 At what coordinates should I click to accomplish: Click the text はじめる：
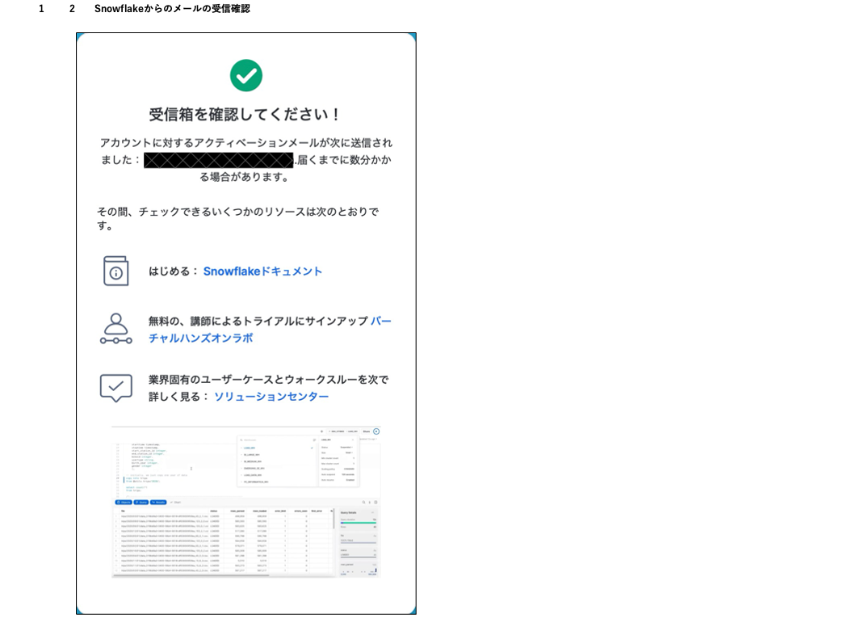coord(174,271)
